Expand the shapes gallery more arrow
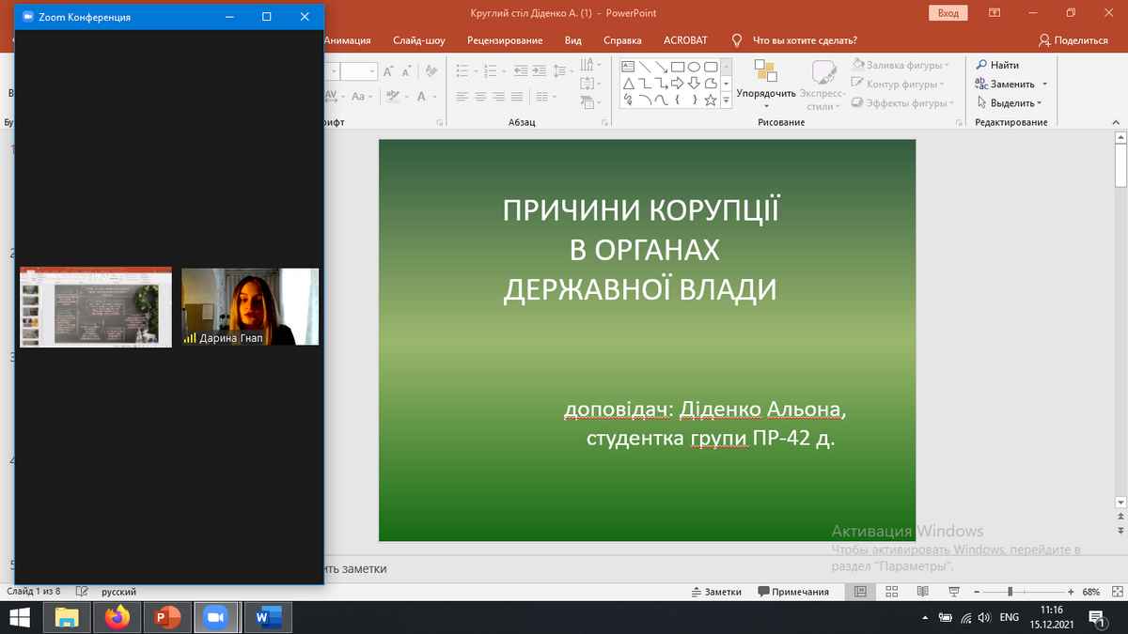1128x634 pixels. tap(726, 100)
